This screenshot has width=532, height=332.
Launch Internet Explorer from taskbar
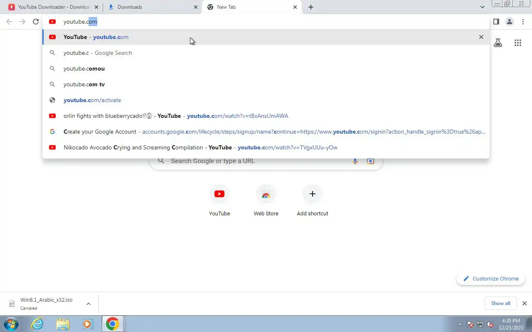click(x=37, y=324)
